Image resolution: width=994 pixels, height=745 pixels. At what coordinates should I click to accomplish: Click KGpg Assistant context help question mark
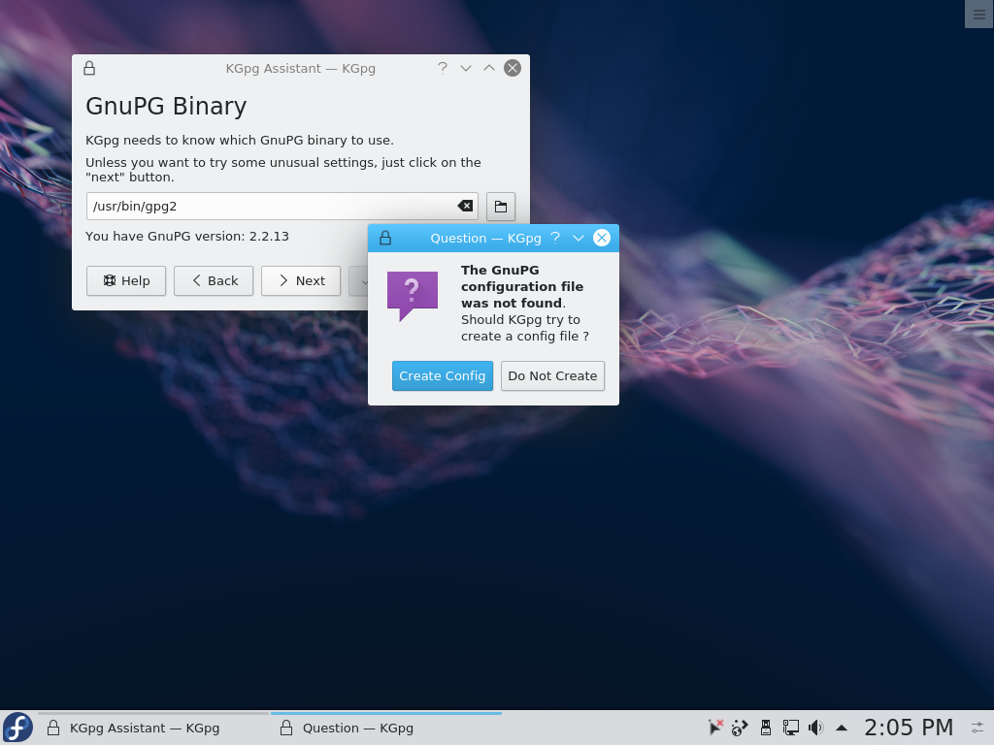click(x=443, y=68)
